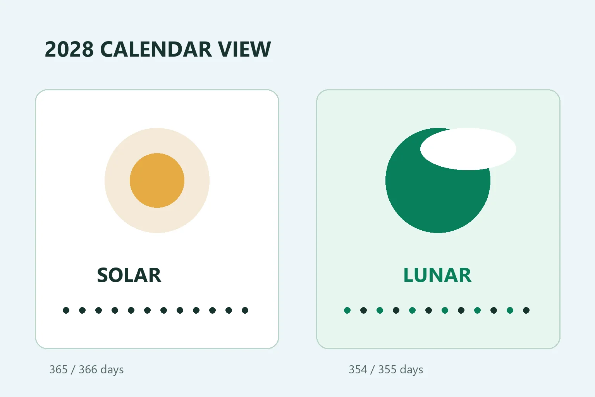Select the last dark dot under Lunar

(526, 310)
